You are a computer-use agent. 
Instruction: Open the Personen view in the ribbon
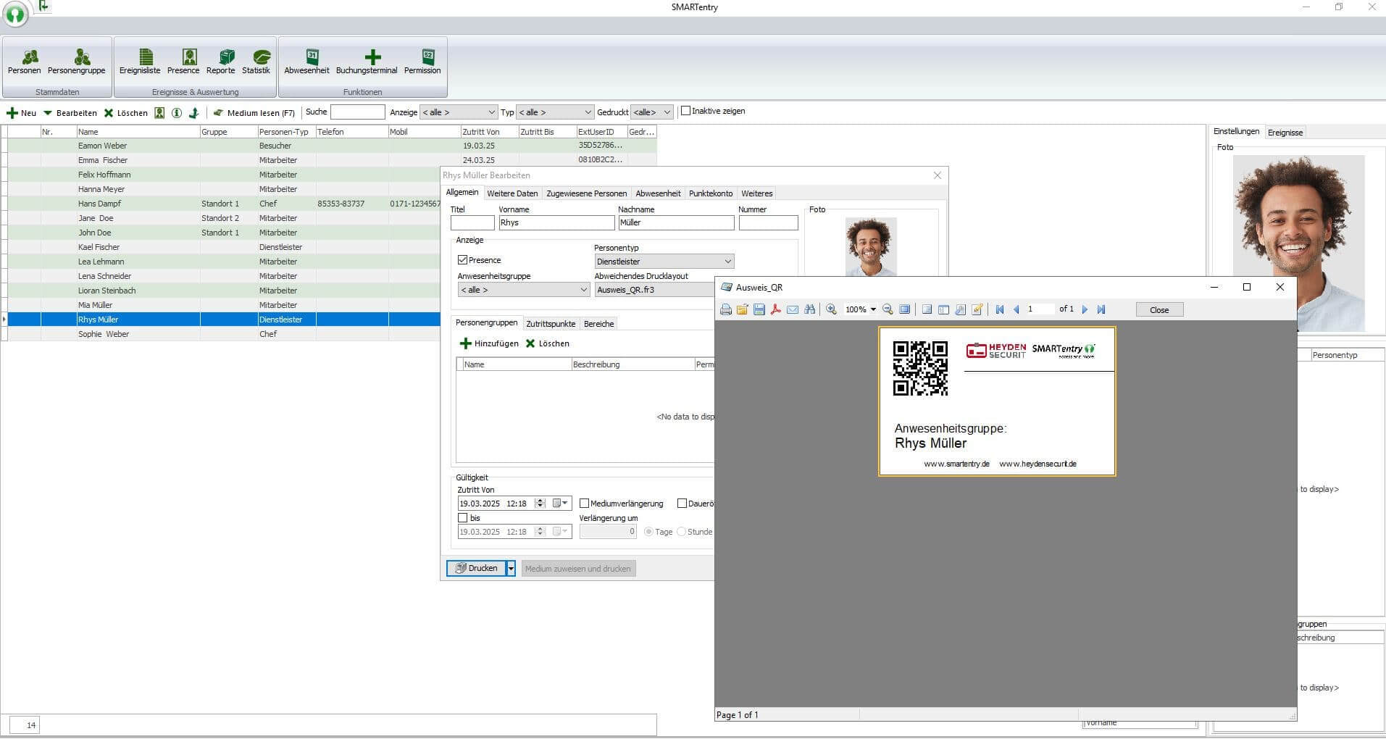24,61
